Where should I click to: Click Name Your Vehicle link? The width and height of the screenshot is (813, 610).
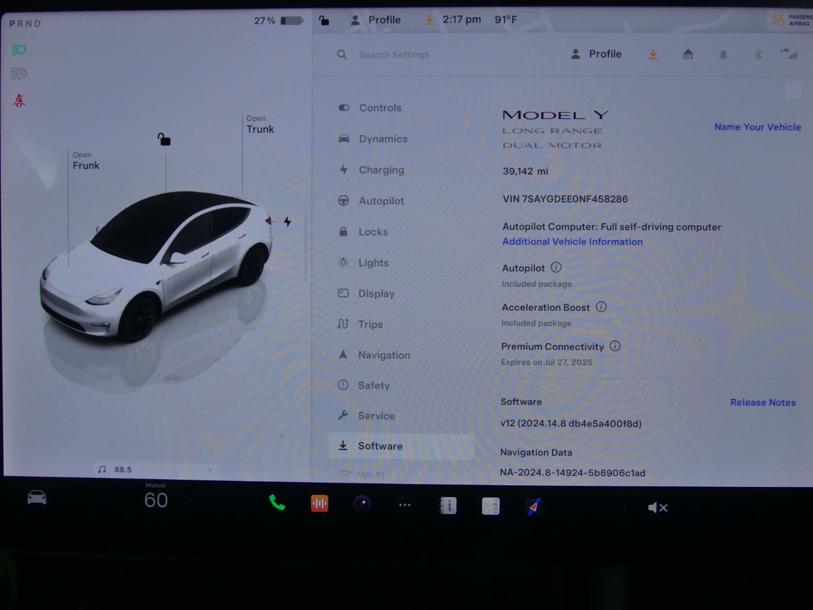(758, 127)
